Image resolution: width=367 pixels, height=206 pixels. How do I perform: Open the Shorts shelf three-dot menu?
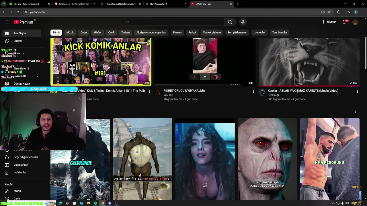pos(356,111)
